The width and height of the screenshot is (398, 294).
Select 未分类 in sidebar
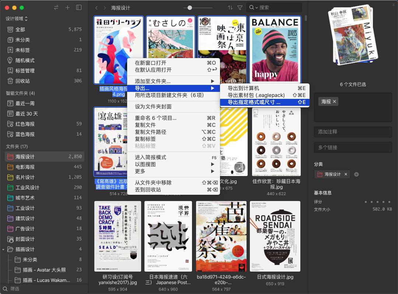click(45, 40)
